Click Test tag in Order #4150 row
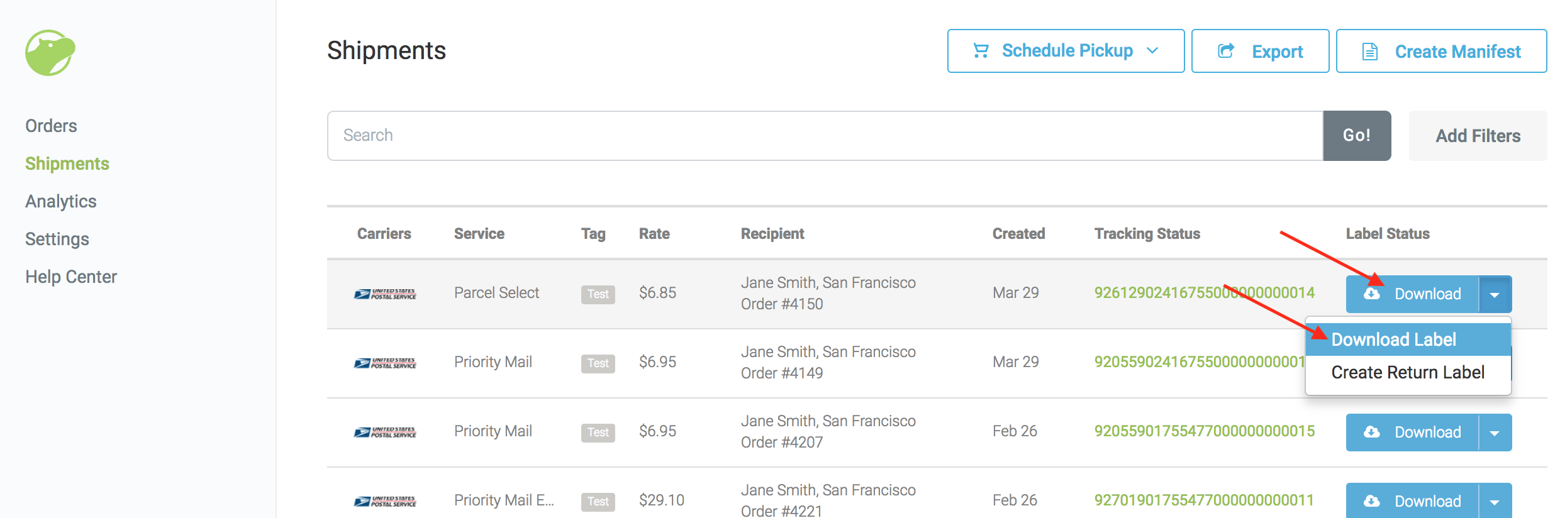This screenshot has height=518, width=1560. [598, 294]
